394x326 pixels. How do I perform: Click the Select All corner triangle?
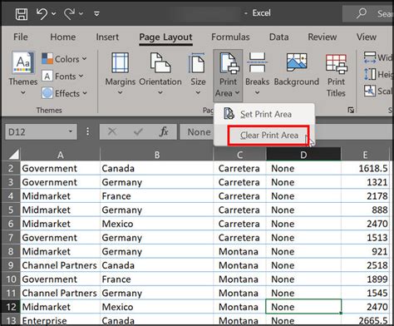13,155
